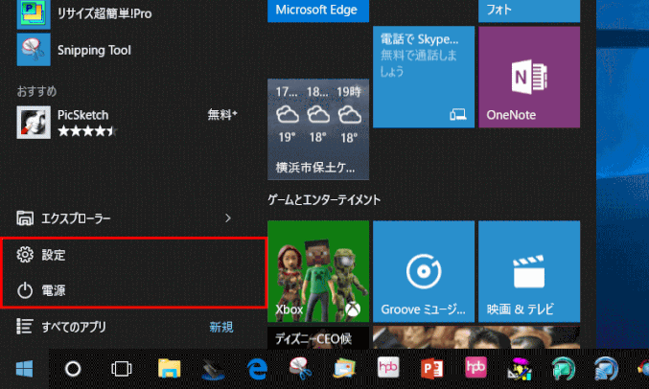Click the power icon
Screen dimensions: 649x389
[x=25, y=290]
